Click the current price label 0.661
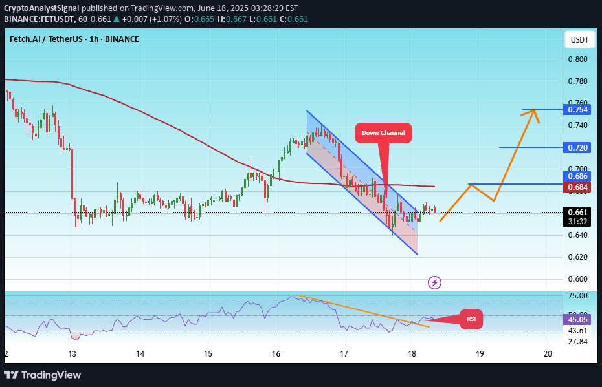602x387 pixels. 578,213
